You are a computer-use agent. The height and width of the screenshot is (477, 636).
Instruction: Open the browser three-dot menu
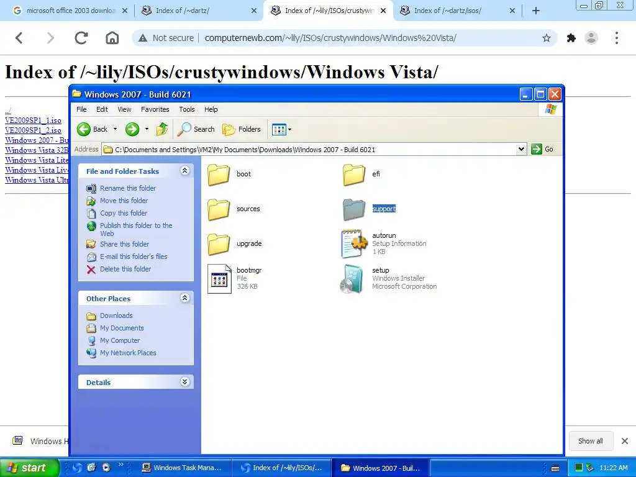[617, 38]
